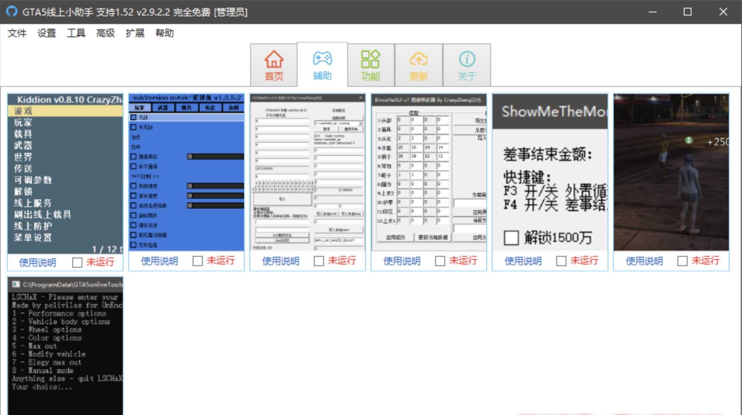Click the Kiddion 未运行 status text
The height and width of the screenshot is (415, 742).
tap(100, 262)
